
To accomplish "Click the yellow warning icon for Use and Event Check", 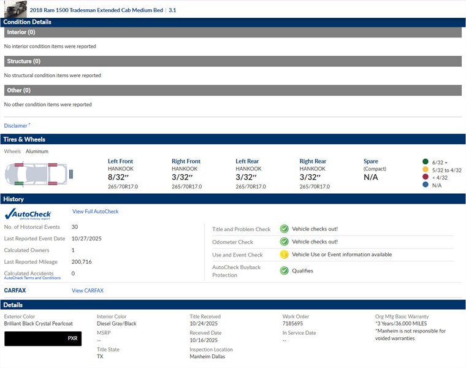I will pos(284,255).
